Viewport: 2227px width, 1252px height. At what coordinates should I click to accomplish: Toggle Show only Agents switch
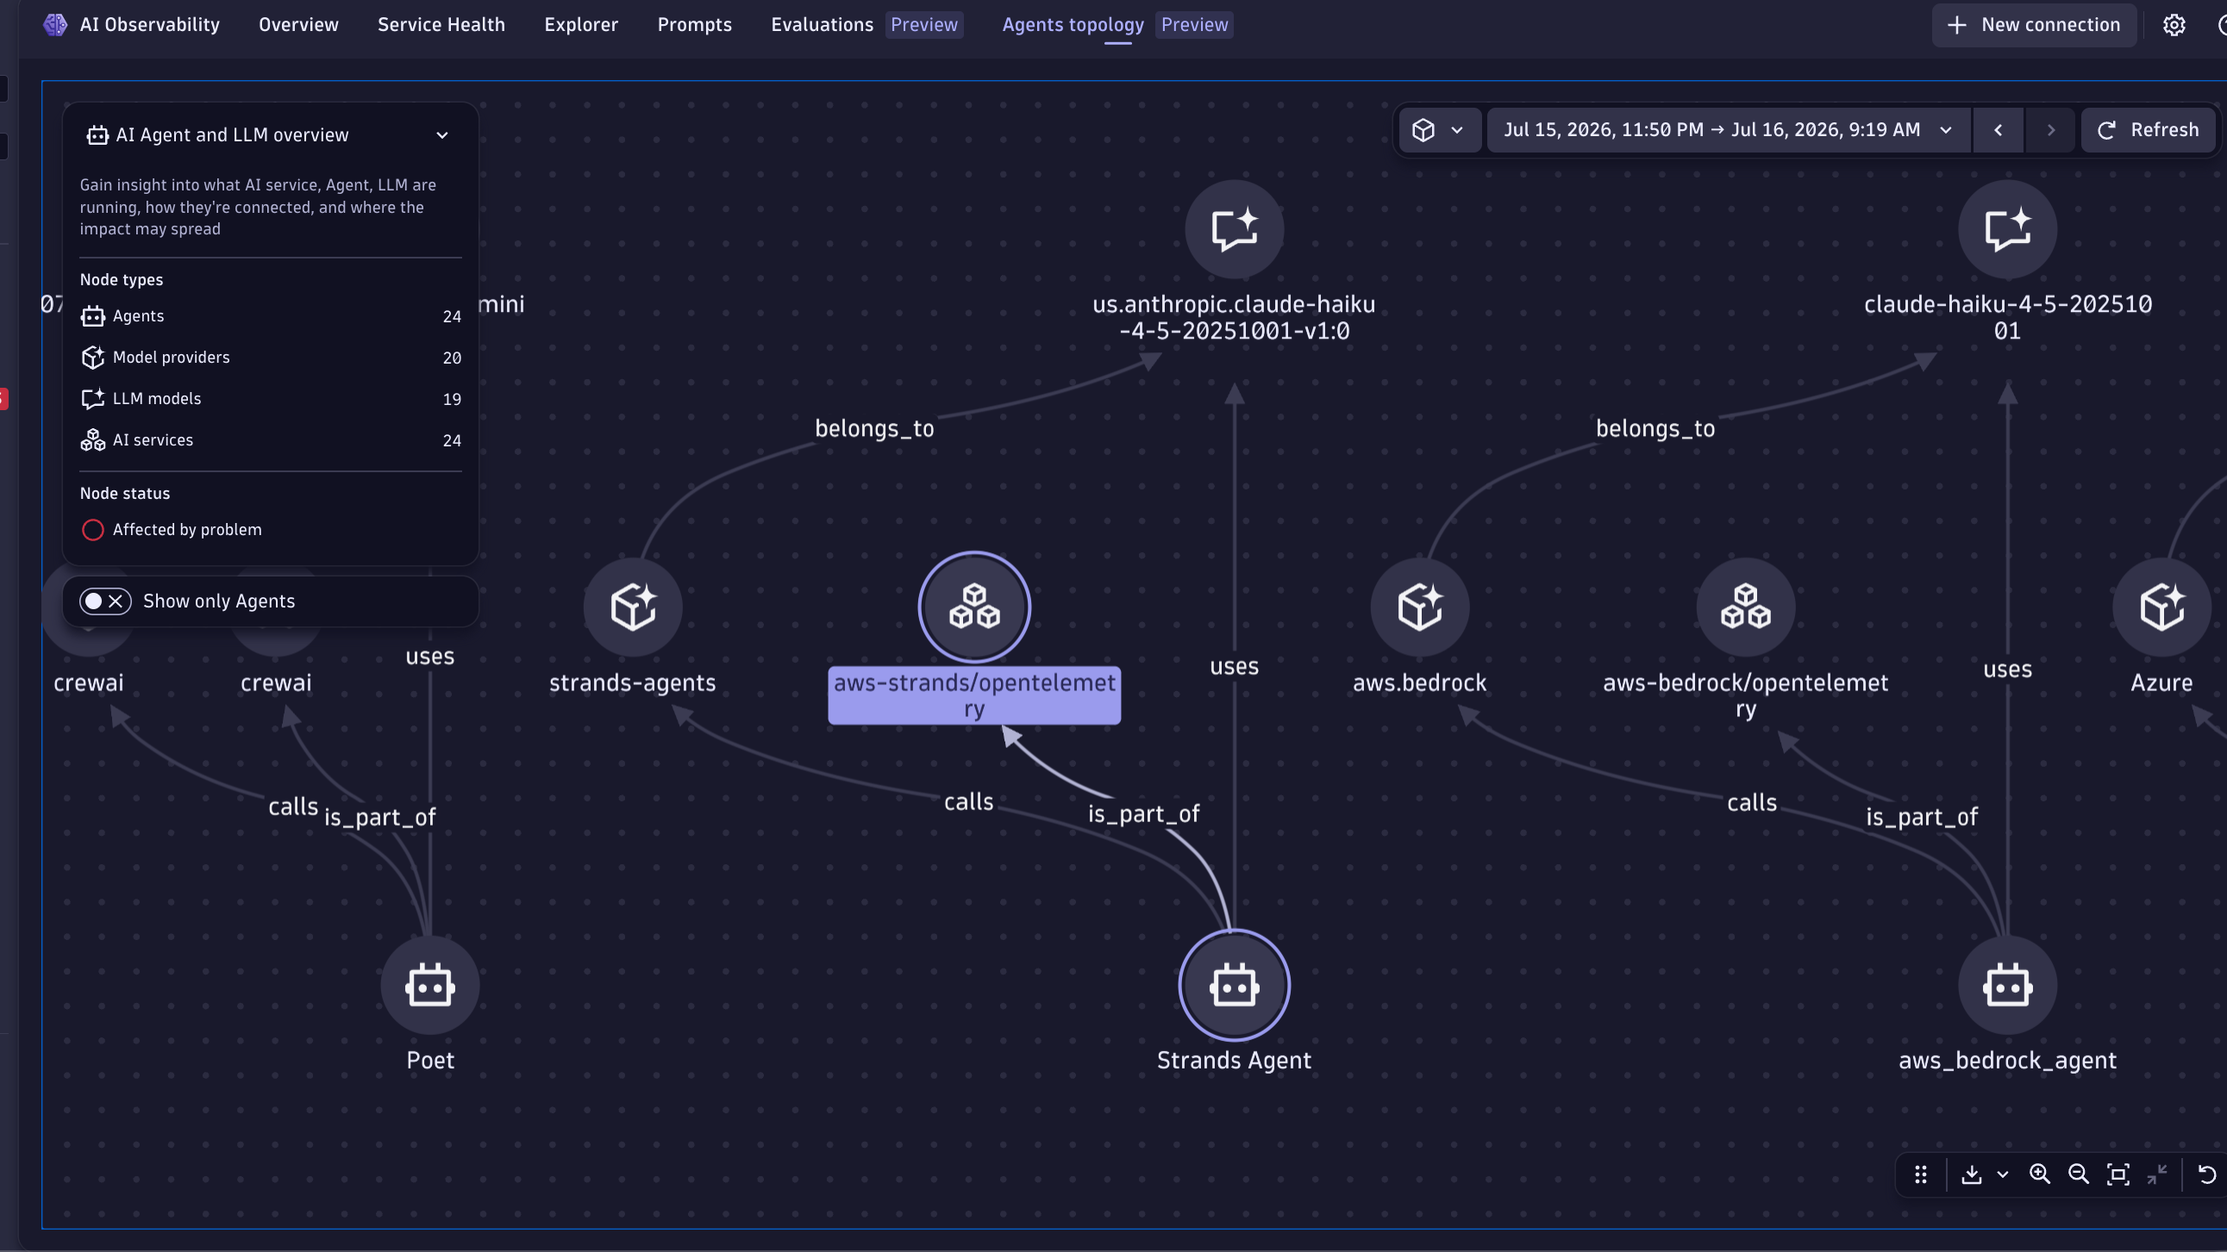click(104, 601)
